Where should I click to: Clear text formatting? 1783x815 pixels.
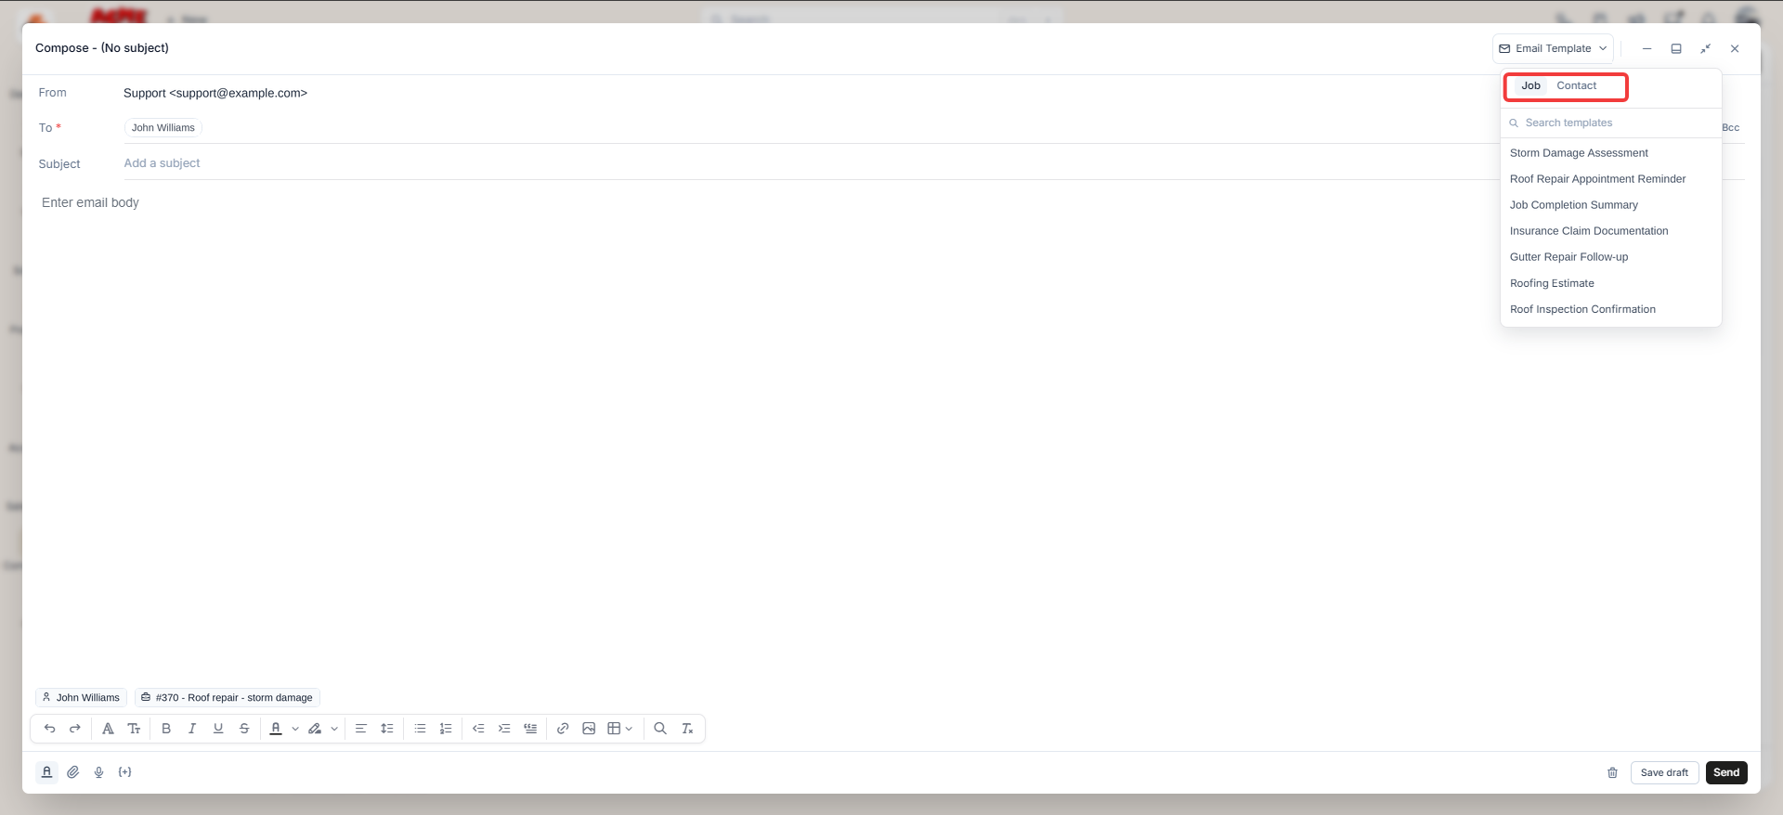(687, 729)
